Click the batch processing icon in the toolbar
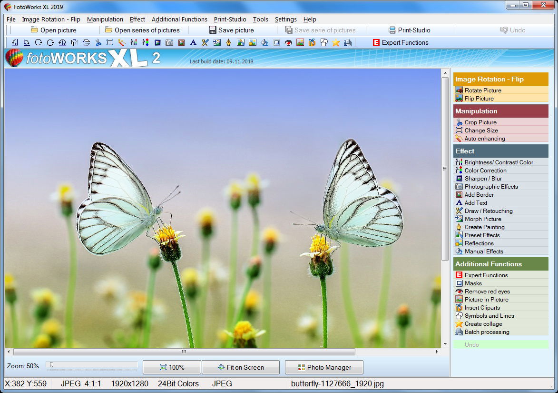Viewport: 558px width, 393px height. coord(348,43)
